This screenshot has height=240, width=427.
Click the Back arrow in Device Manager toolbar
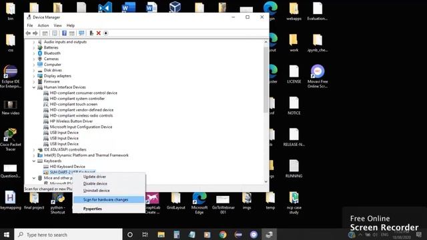(x=28, y=33)
